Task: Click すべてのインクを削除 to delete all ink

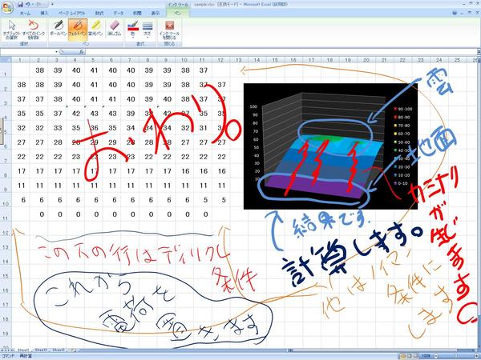Action: 34,30
